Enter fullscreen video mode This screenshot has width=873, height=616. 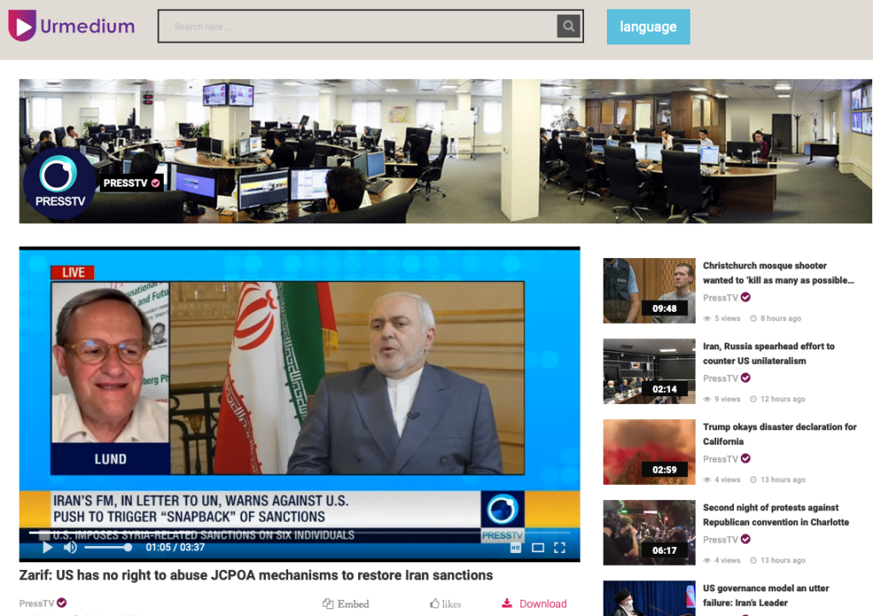point(560,547)
